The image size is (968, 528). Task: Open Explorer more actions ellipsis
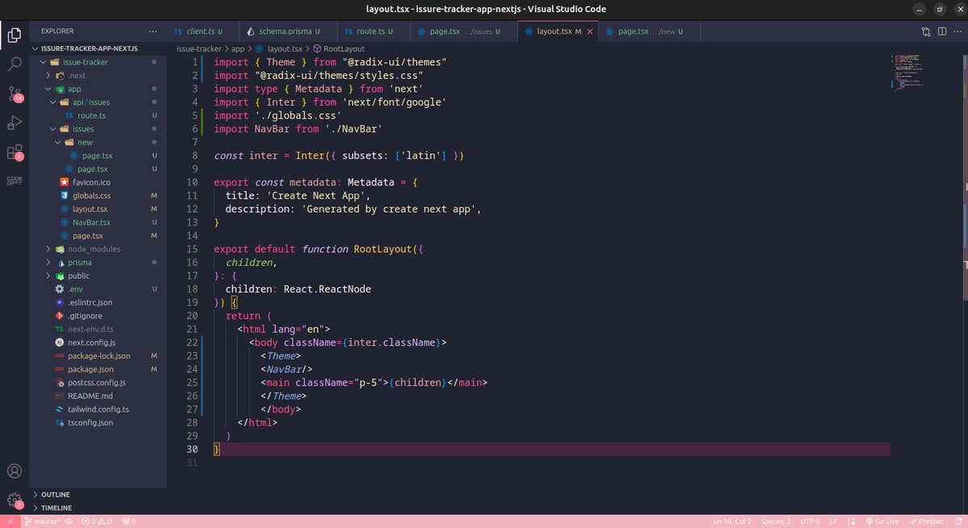152,31
